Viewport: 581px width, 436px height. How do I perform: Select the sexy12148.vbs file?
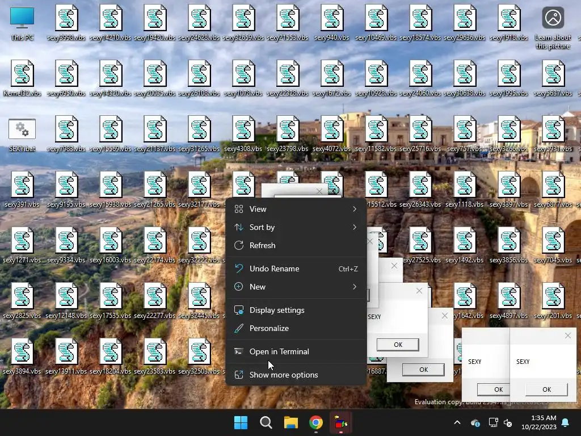click(x=66, y=301)
